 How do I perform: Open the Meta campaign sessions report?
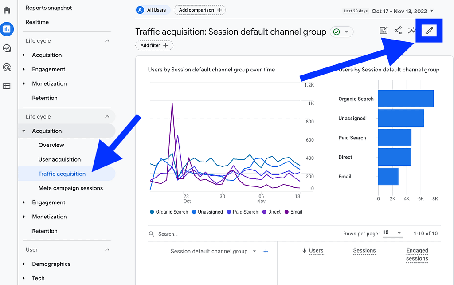[70, 188]
